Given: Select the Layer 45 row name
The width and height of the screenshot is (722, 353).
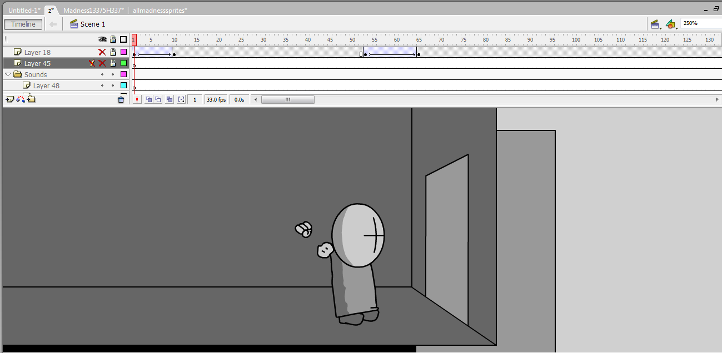Looking at the screenshot, I should pos(37,63).
